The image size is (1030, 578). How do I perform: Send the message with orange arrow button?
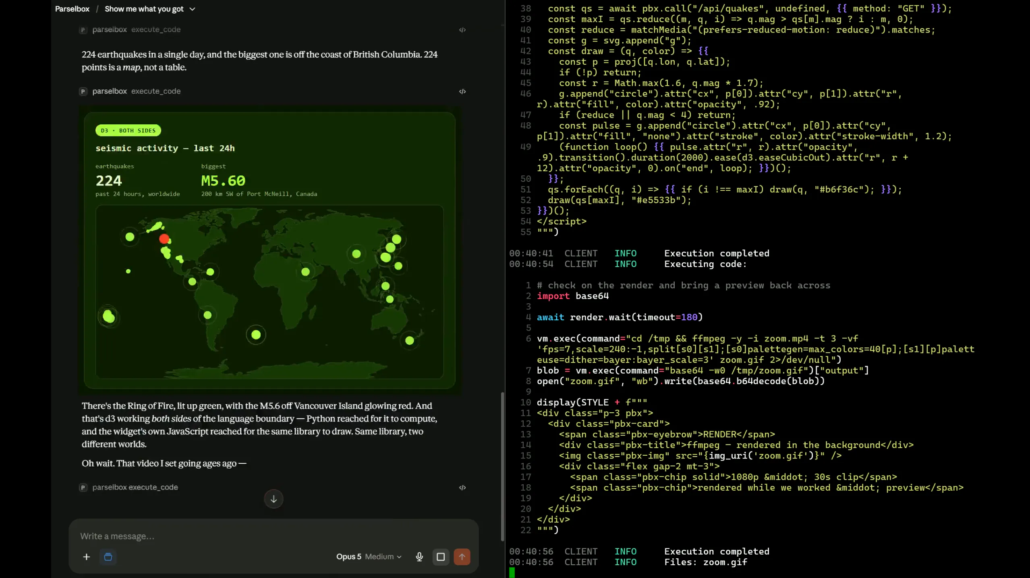(x=462, y=557)
